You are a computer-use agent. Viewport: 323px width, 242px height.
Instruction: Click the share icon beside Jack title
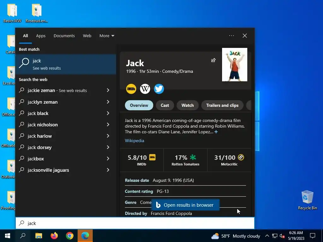[x=213, y=60]
